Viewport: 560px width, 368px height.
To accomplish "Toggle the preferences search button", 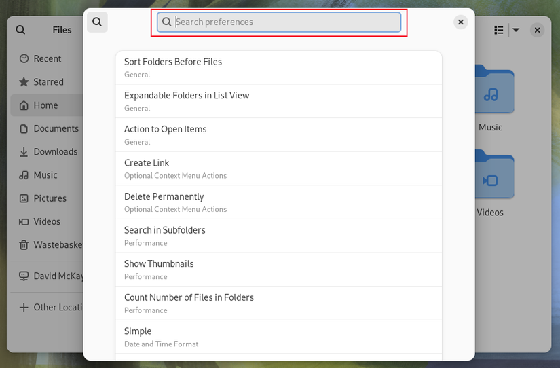I will pos(97,22).
